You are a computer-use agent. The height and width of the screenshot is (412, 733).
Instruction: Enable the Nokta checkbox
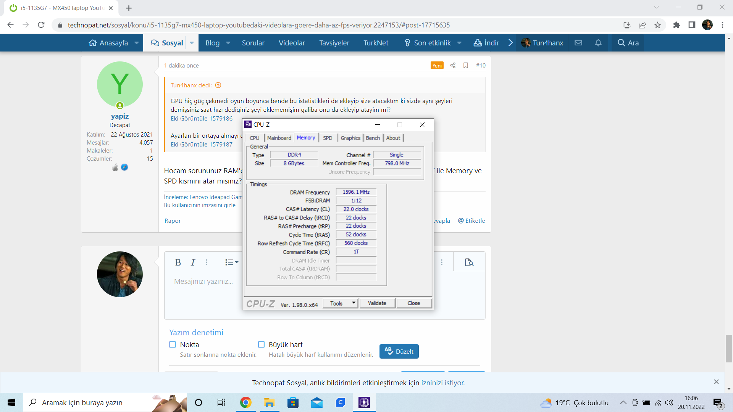tap(173, 344)
